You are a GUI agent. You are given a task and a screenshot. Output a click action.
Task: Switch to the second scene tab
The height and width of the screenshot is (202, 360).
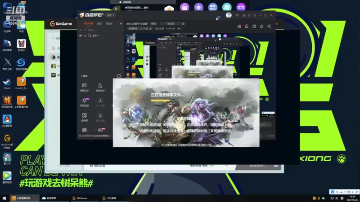click(x=99, y=24)
